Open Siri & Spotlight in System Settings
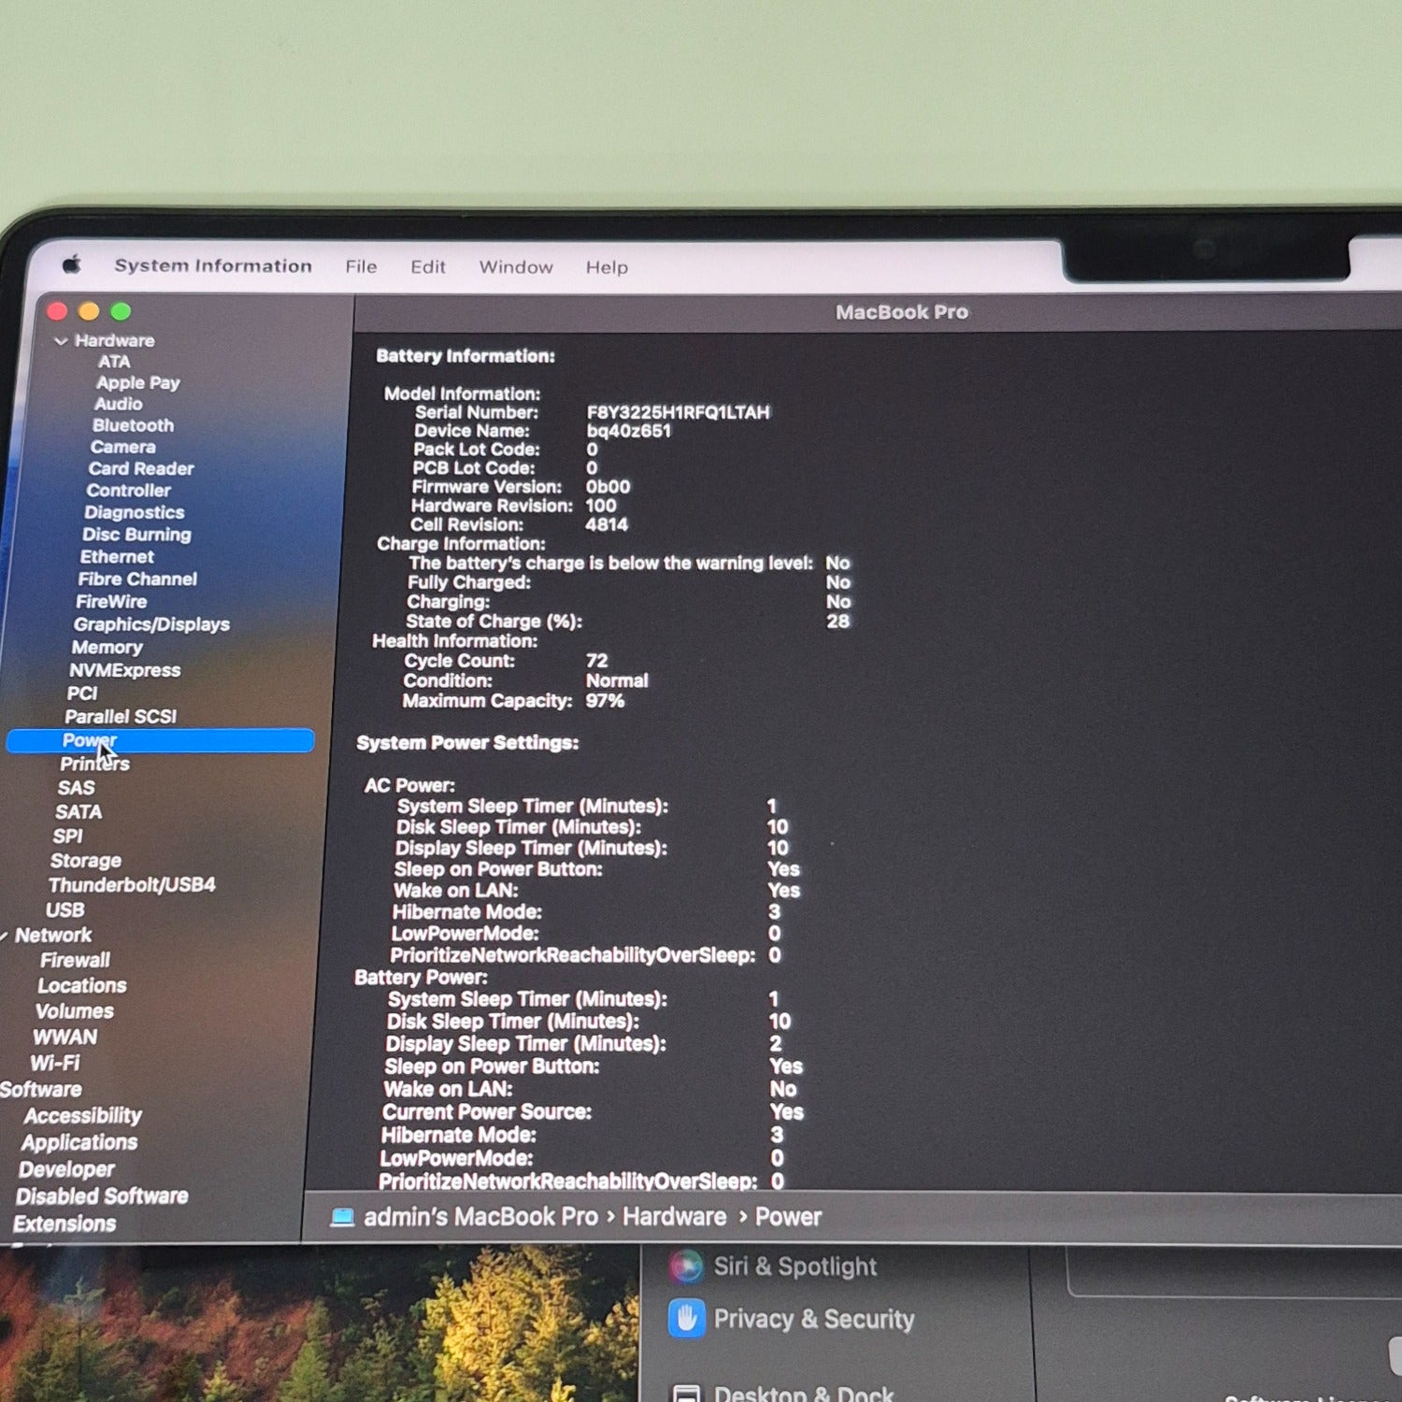This screenshot has height=1402, width=1402. [795, 1266]
